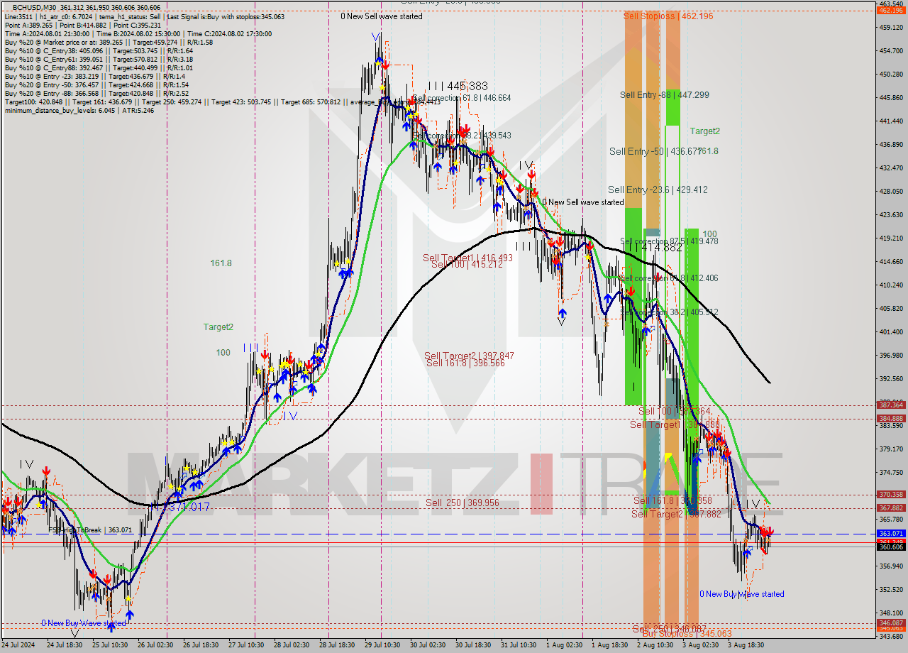The width and height of the screenshot is (908, 653).
Task: Select the 'Buy Stoploss | 345.063' label
Action: (687, 633)
